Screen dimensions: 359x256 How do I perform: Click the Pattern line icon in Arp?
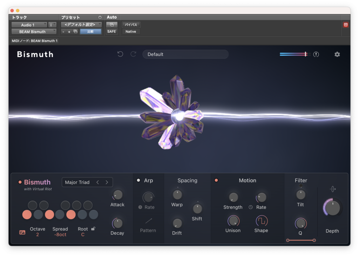point(148,221)
